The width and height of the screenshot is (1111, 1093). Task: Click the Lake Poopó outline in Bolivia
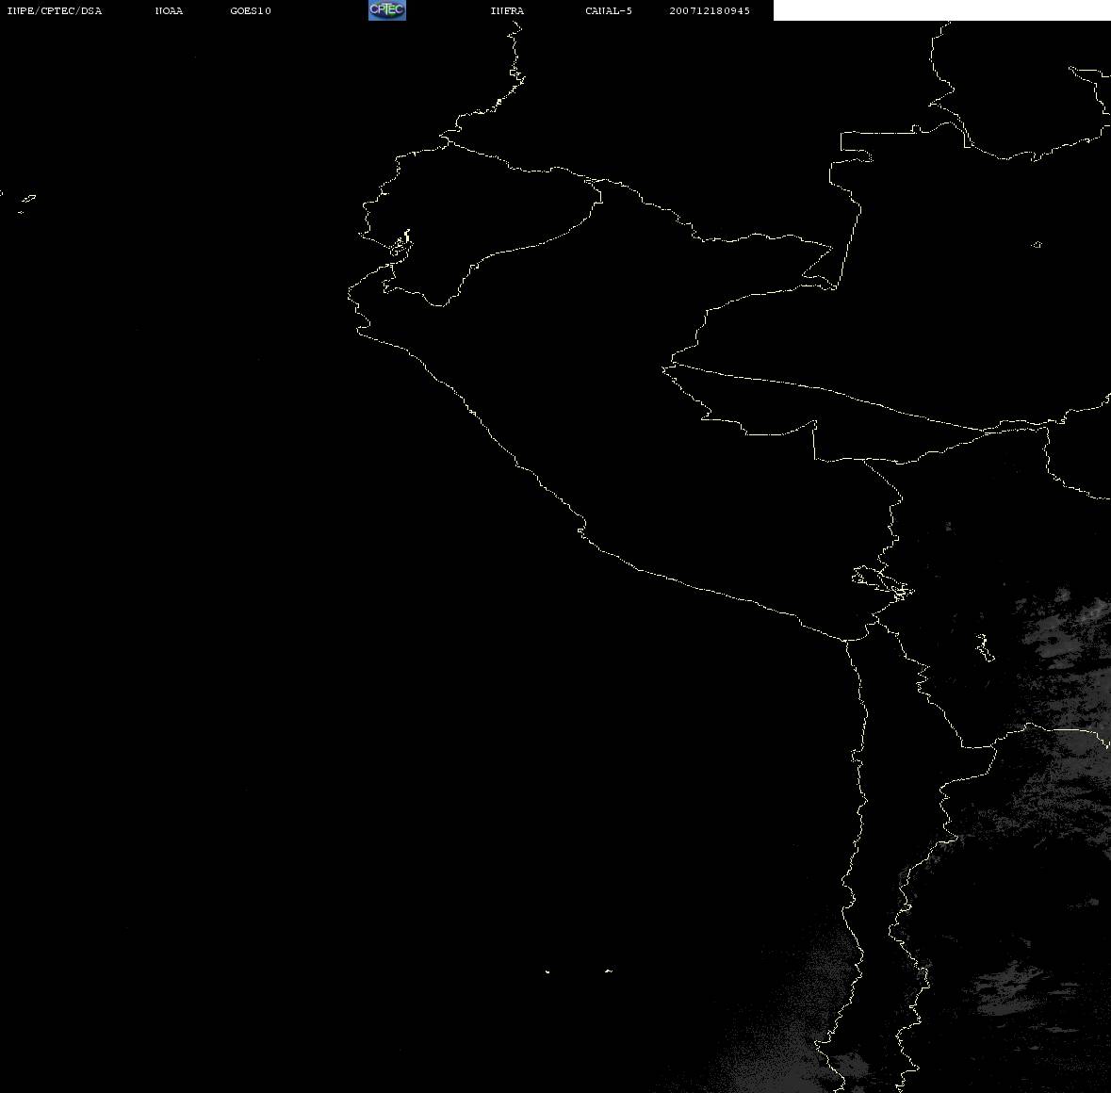[x=984, y=647]
